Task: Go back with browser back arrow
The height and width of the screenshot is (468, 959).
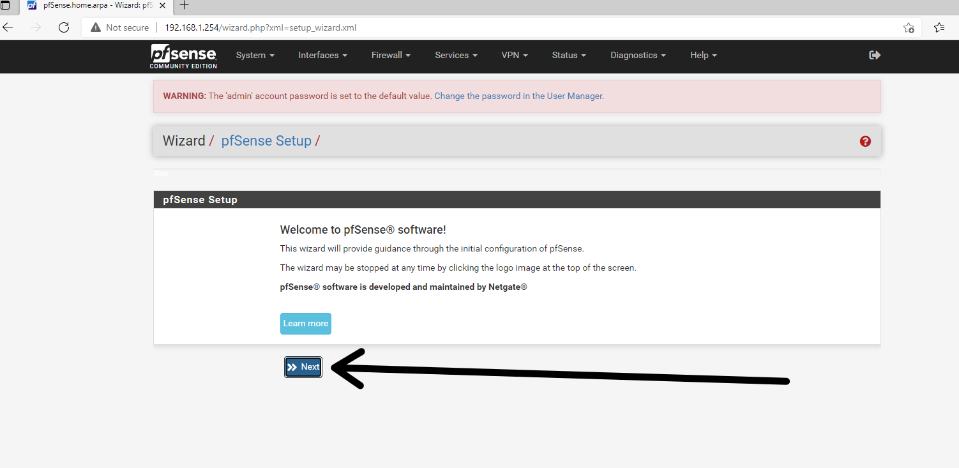Action: [x=8, y=27]
